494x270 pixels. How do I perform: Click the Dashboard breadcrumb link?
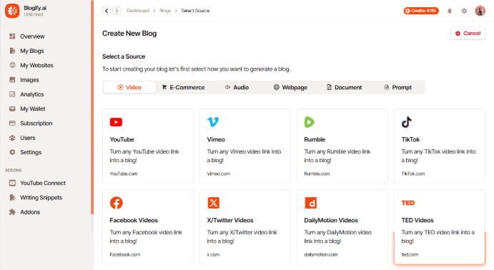(138, 11)
